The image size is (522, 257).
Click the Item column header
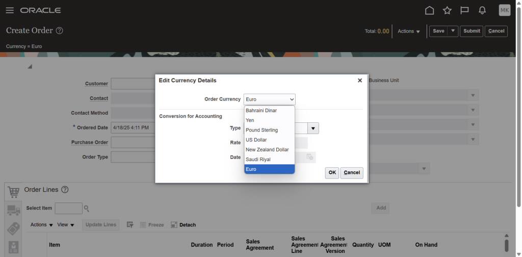(x=54, y=245)
